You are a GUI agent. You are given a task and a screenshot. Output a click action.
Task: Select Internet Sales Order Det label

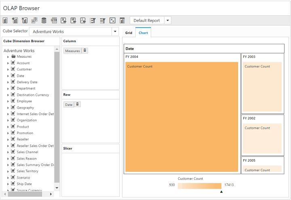[x=35, y=114]
